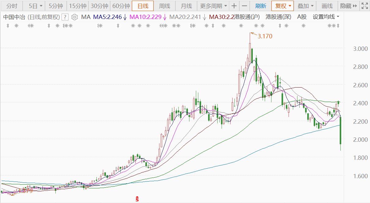Switch to the 周线 weekly tab
Screen dimensions: 370x203
click(x=164, y=6)
